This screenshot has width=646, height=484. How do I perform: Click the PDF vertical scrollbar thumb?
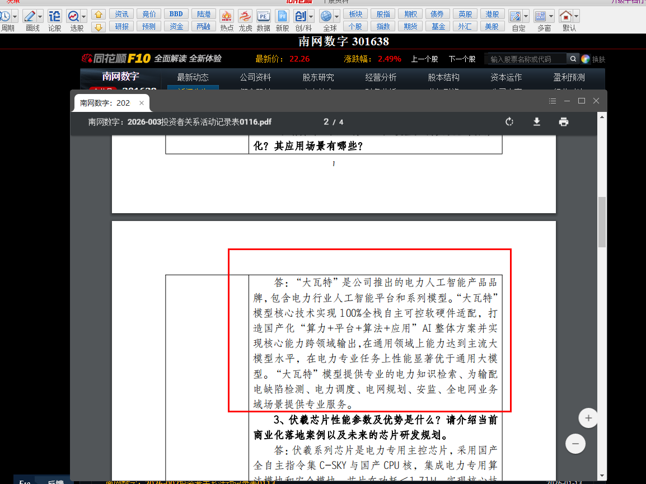[x=602, y=222]
